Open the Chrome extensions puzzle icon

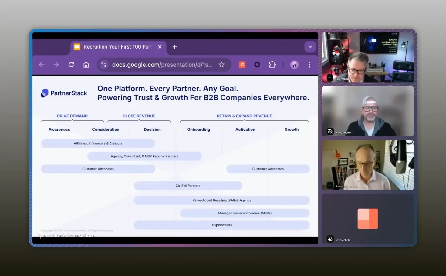[x=272, y=65]
